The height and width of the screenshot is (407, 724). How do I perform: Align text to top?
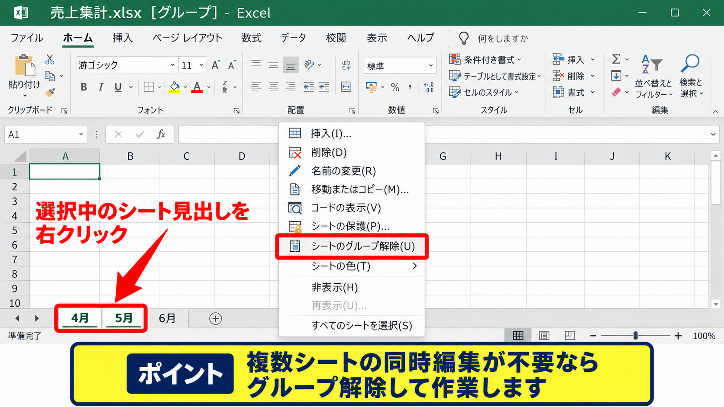point(256,64)
